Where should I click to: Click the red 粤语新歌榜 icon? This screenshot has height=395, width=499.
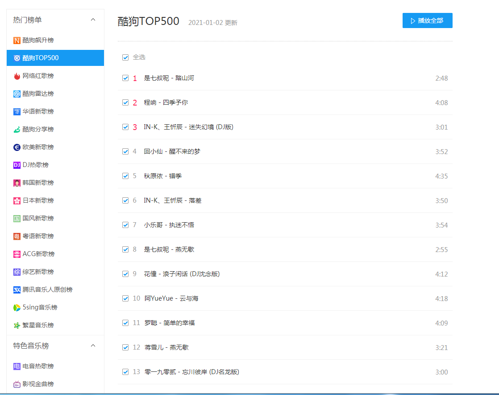tap(17, 236)
